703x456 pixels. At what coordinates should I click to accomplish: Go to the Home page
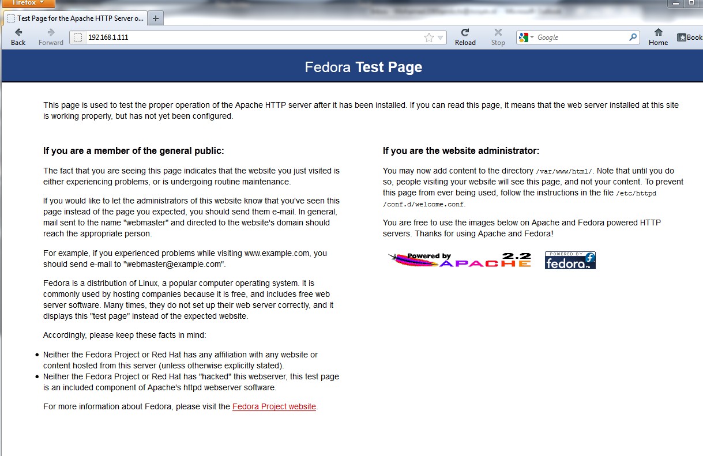(658, 37)
